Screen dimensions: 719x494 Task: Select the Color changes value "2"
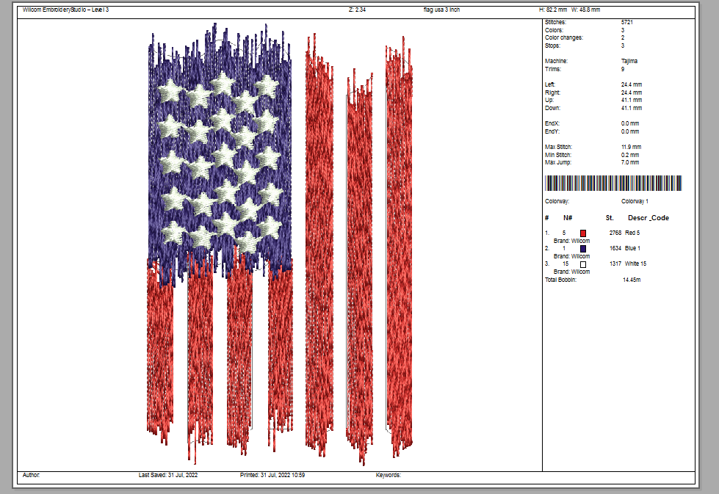tap(623, 37)
